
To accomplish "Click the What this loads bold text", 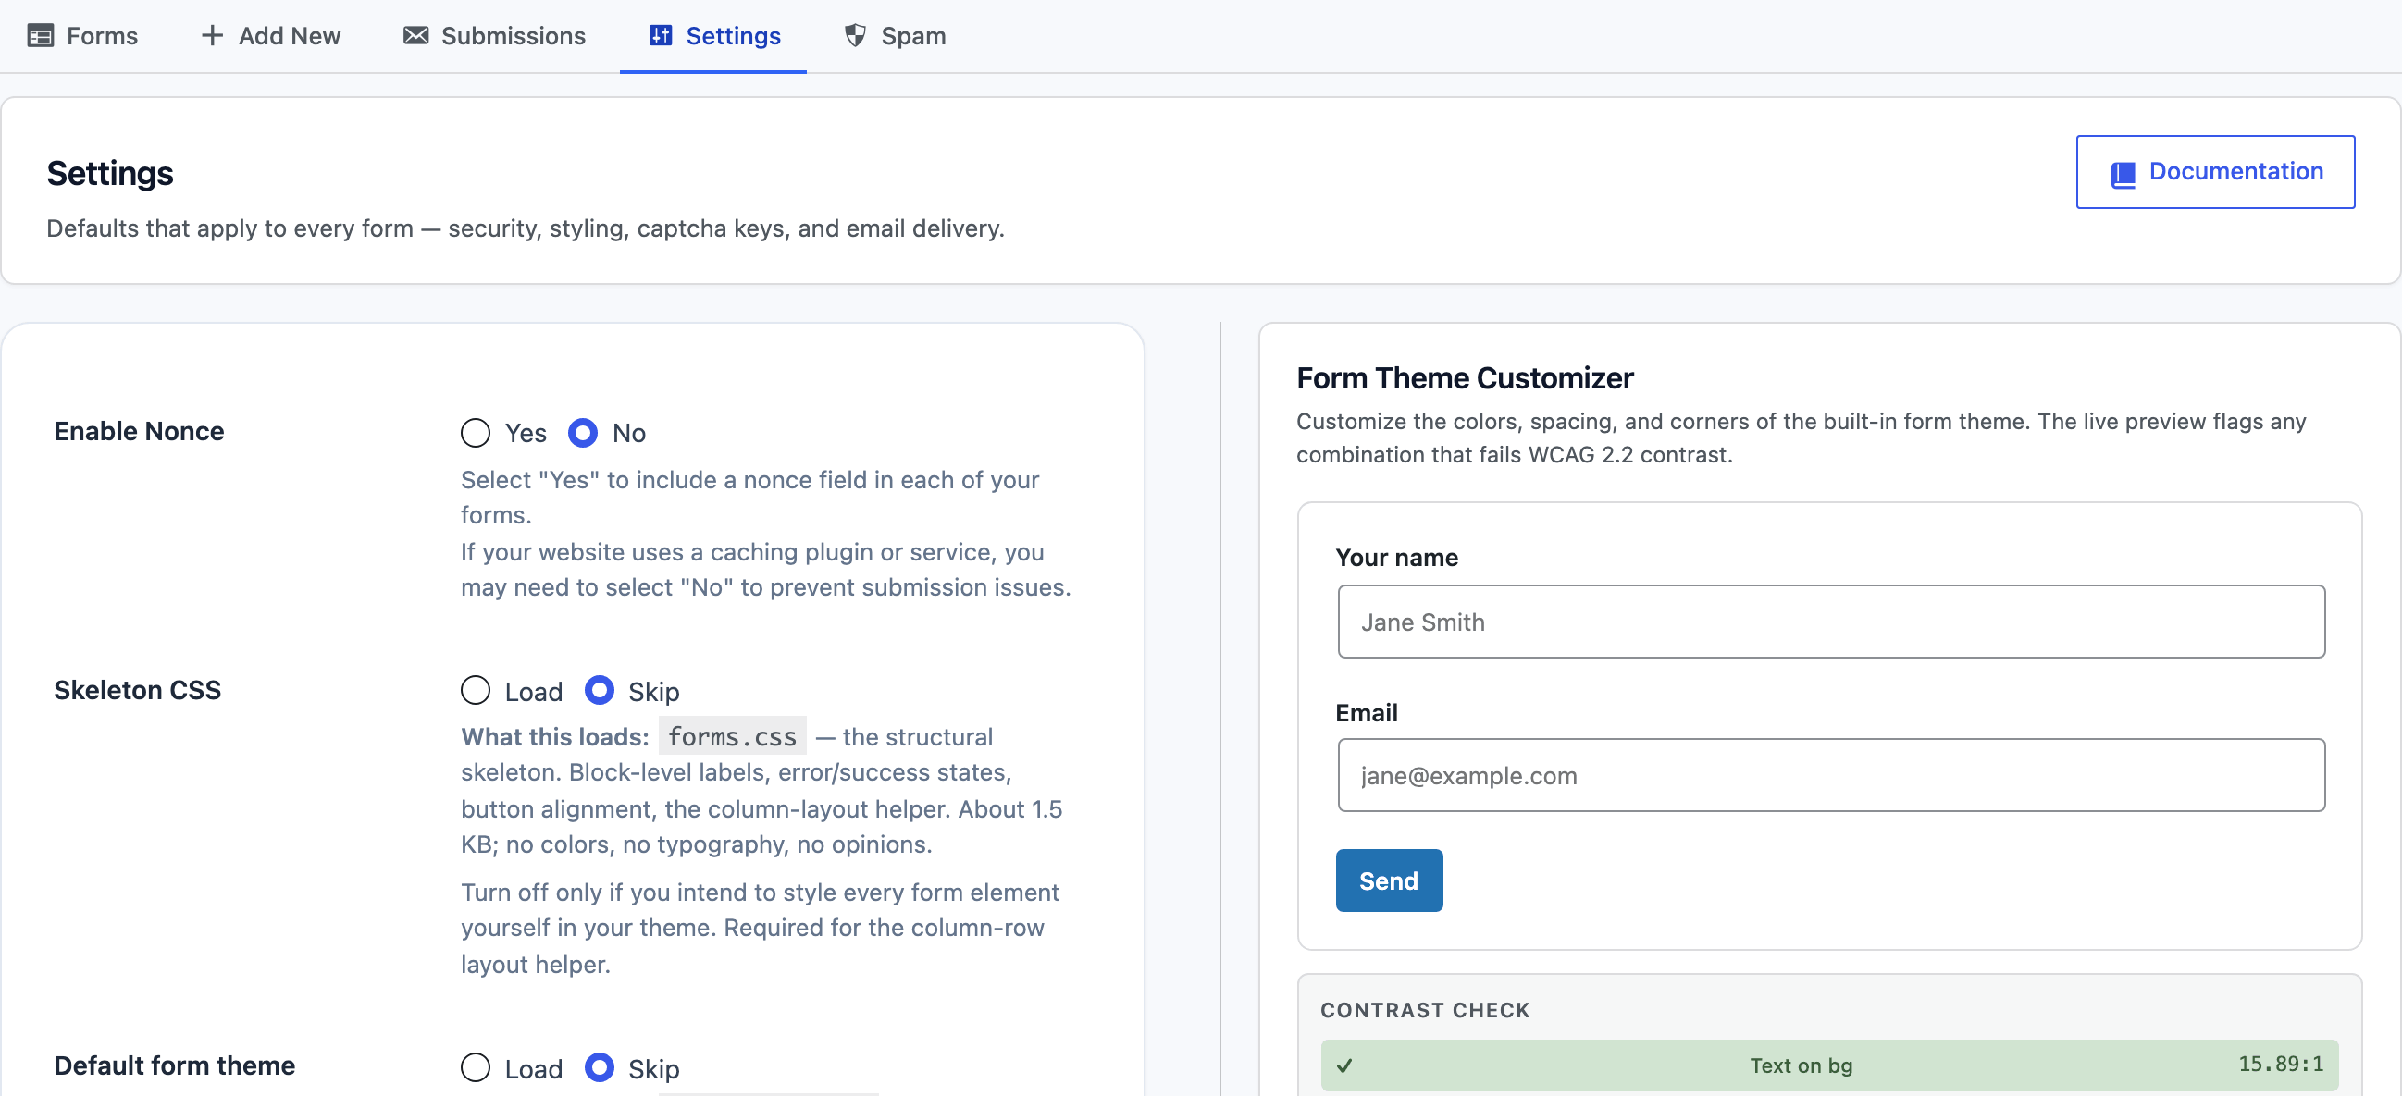I will point(555,736).
